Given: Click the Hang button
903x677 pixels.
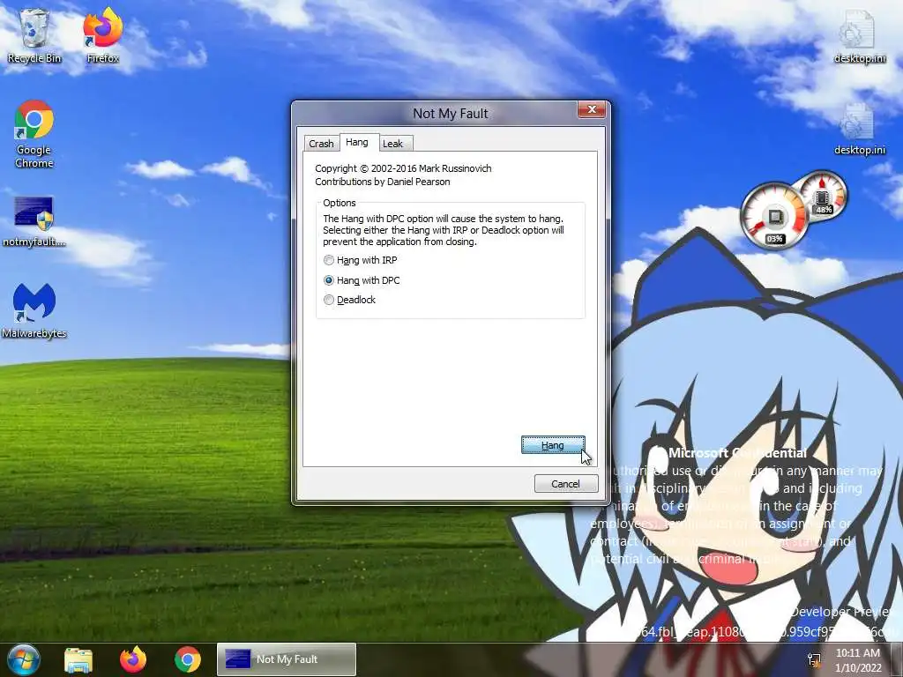Looking at the screenshot, I should (x=553, y=445).
